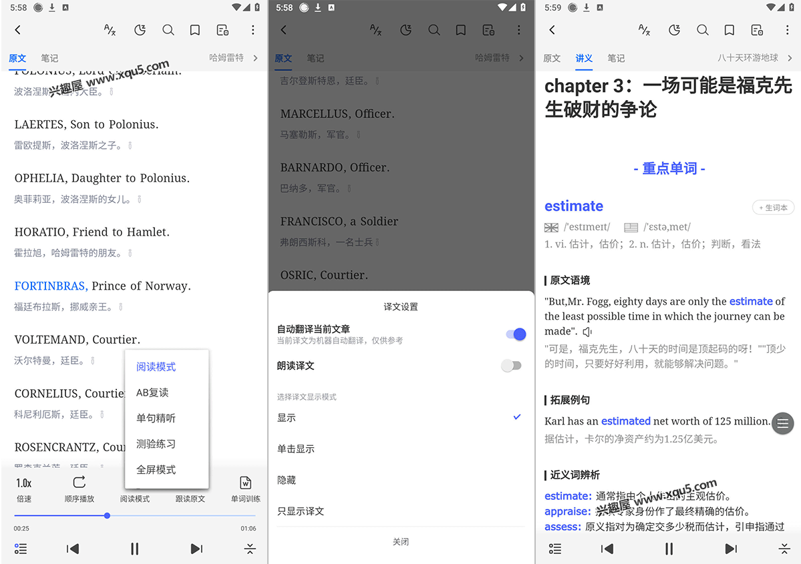Bookmark the 八十天环游地球 chapter

pos(729,30)
